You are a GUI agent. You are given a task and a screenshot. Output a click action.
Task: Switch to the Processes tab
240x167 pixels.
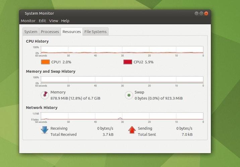50,32
